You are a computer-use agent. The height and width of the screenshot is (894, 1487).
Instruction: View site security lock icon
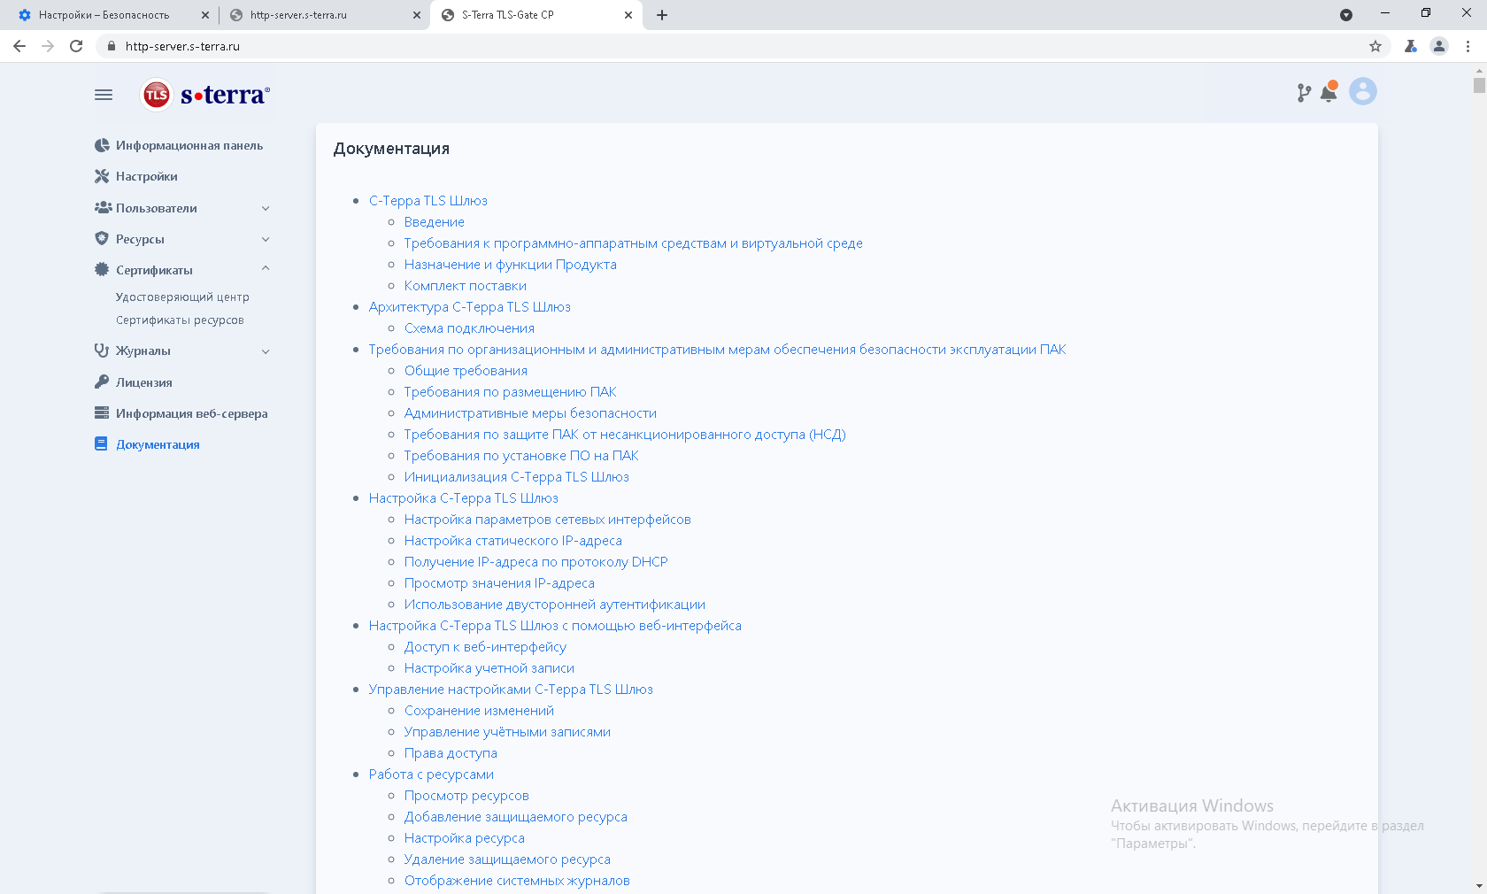click(112, 46)
